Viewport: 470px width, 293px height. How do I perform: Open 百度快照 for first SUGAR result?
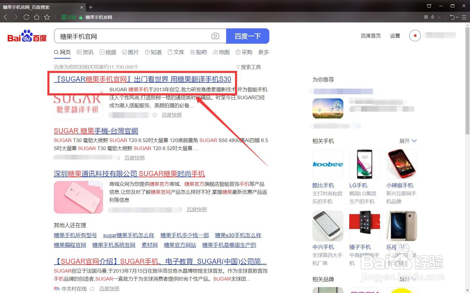(172, 115)
